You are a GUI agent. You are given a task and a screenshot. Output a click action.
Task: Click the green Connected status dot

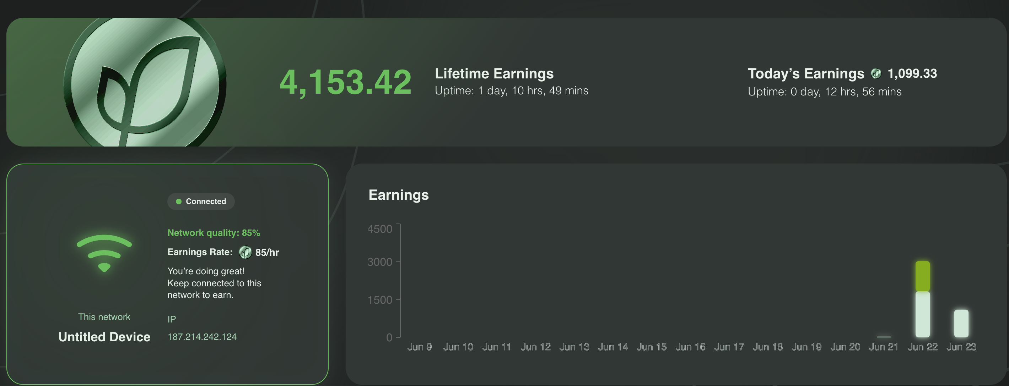pos(179,202)
